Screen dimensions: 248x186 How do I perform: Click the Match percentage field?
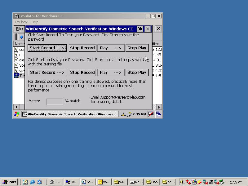point(55,102)
